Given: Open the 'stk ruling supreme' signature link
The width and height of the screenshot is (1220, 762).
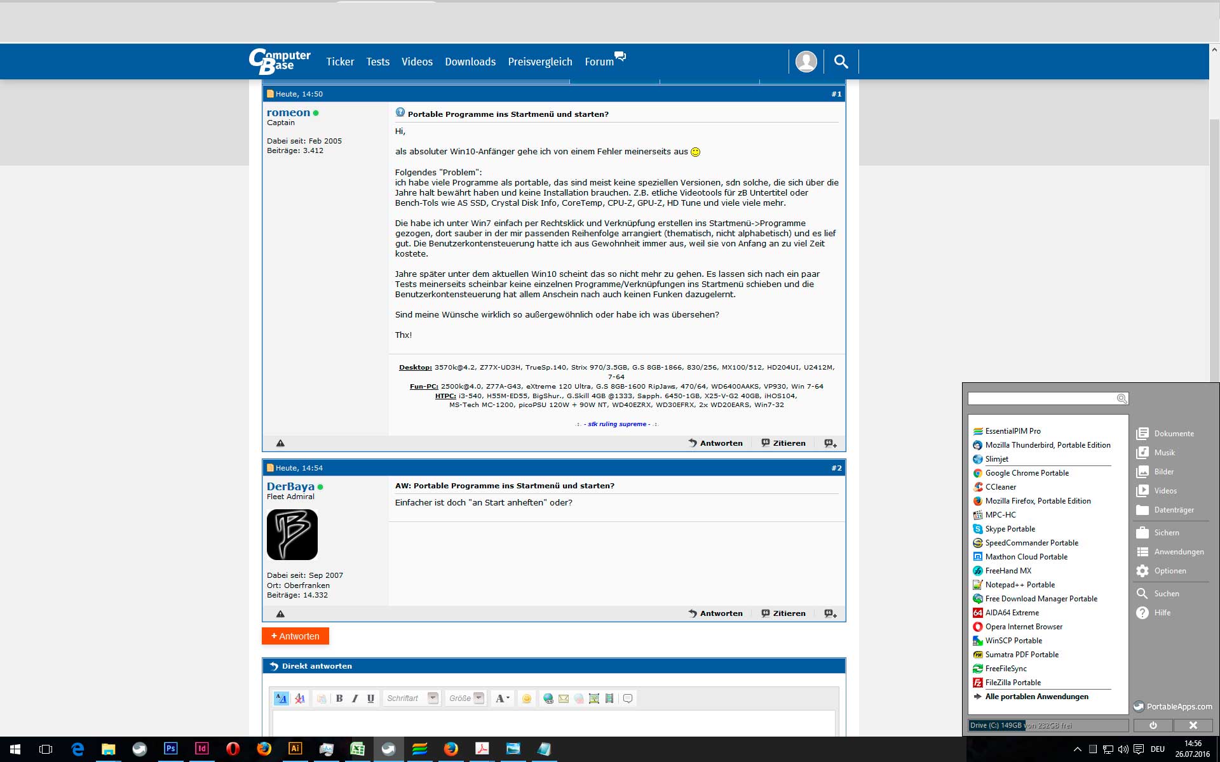Looking at the screenshot, I should [617, 424].
